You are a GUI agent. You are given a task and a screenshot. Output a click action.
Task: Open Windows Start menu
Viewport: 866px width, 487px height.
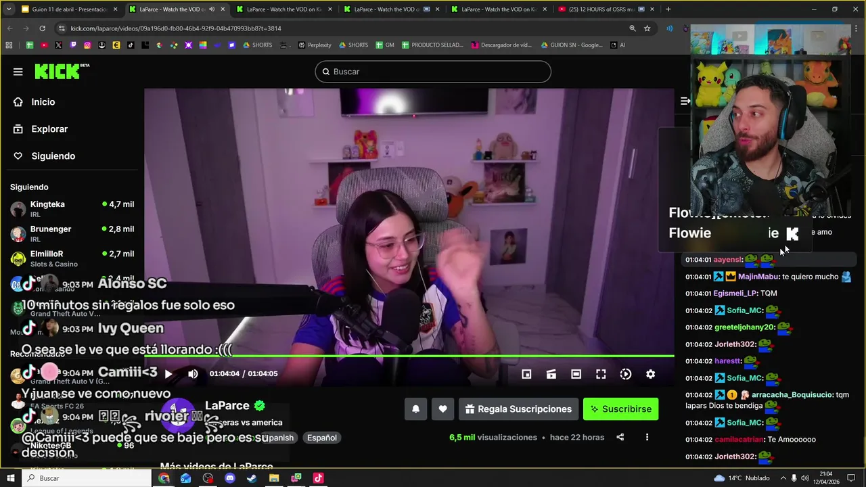pyautogui.click(x=10, y=478)
